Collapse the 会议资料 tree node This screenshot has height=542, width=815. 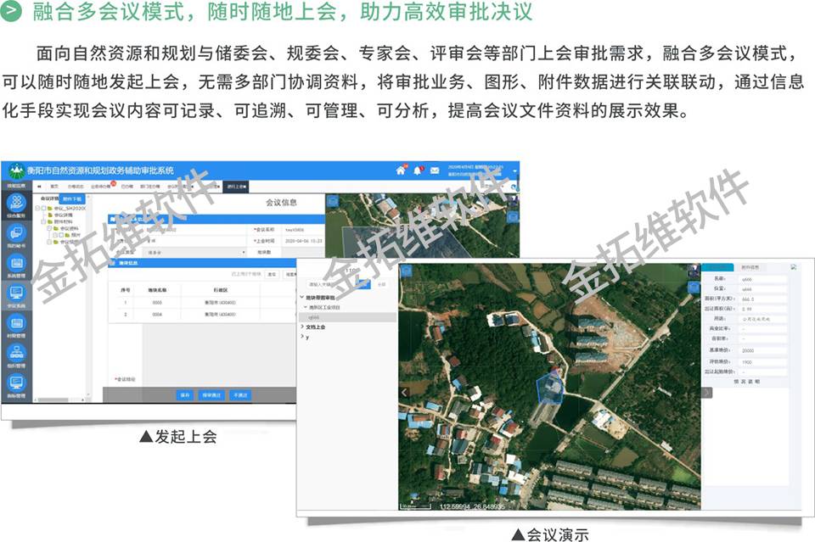pos(49,228)
